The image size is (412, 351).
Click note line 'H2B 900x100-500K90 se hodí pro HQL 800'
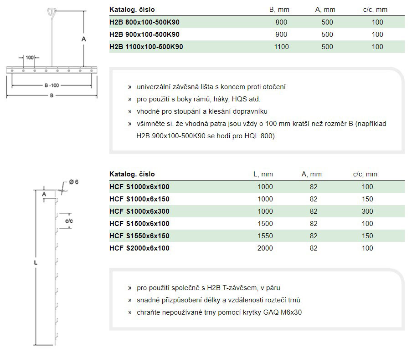coord(206,136)
